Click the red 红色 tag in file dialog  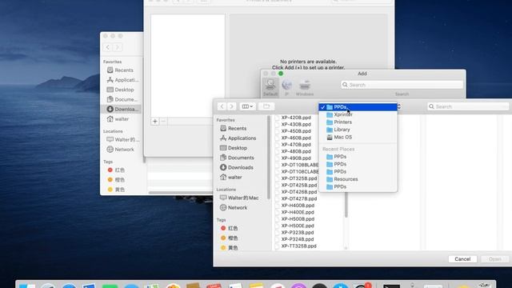coord(229,228)
